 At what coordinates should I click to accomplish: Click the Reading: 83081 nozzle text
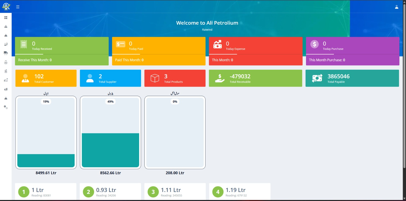pos(41,195)
